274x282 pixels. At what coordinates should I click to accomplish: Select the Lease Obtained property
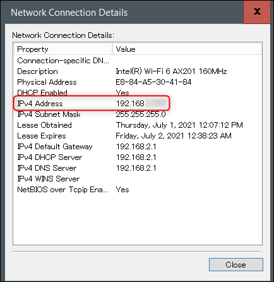44,125
